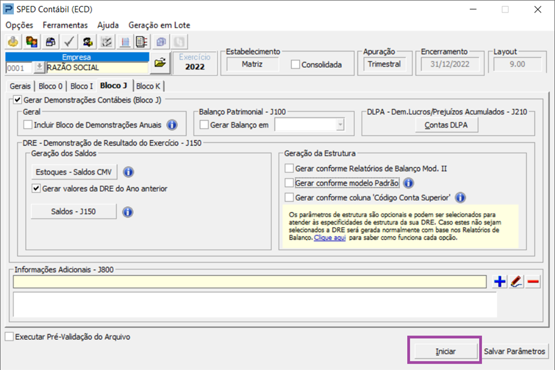Click the Informações Adicionais J800 text field

(x=250, y=282)
